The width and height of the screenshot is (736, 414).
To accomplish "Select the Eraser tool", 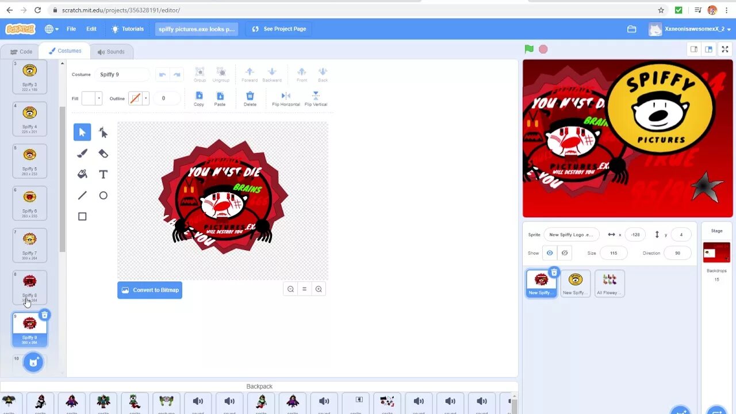I will 103,153.
